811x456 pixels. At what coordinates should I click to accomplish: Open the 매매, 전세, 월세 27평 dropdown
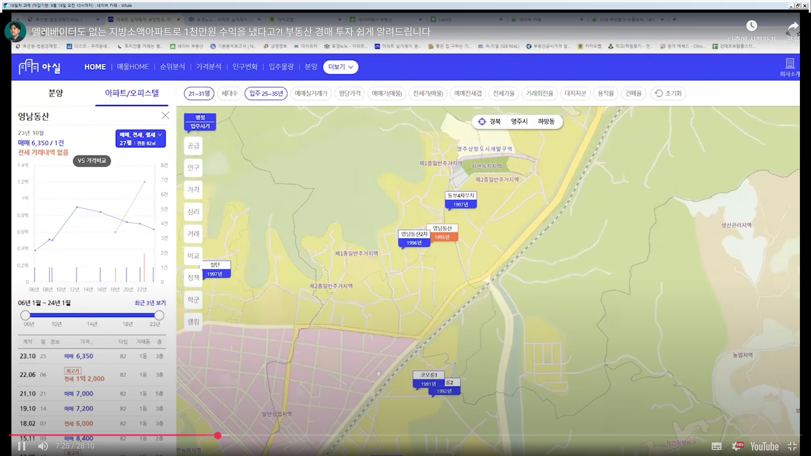(140, 139)
